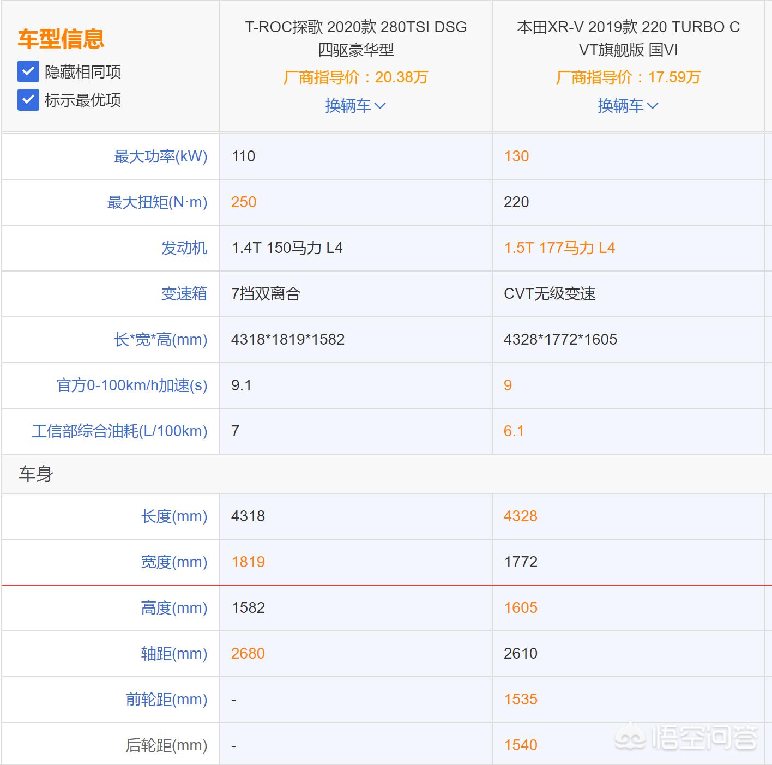Open 换辆车 dropdown under T-ROC探歌

point(355,105)
